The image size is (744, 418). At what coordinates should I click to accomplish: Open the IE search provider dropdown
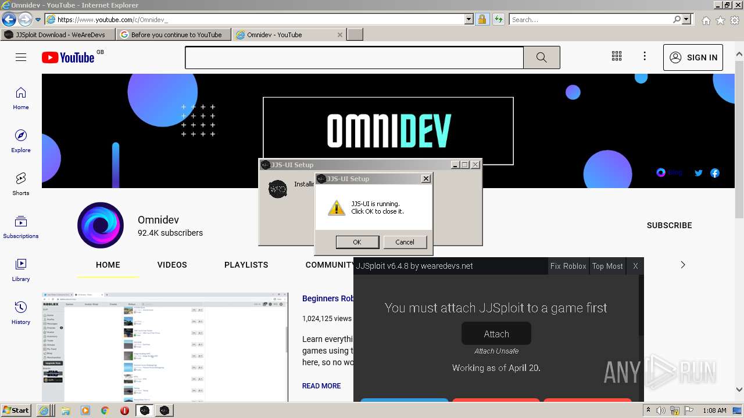pyautogui.click(x=686, y=19)
